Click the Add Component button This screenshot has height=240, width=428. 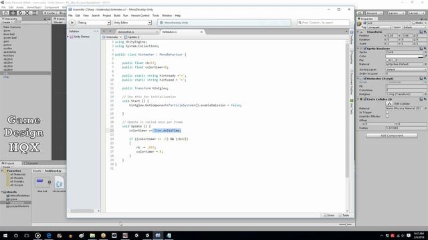point(392,135)
